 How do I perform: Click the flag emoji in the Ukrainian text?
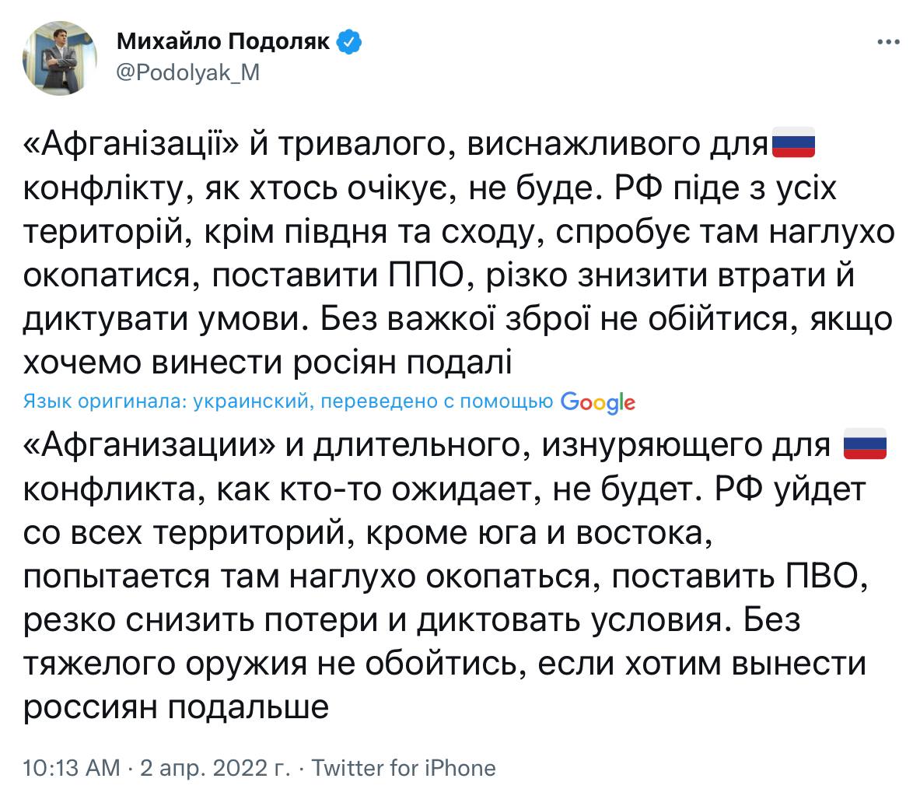click(792, 142)
